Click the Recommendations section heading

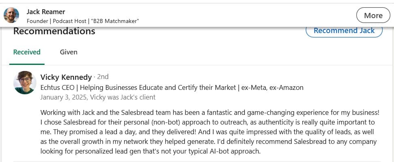(54, 31)
